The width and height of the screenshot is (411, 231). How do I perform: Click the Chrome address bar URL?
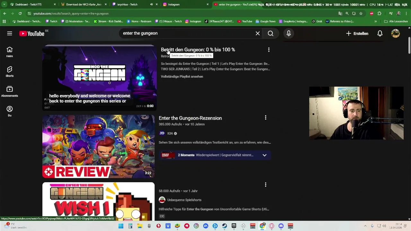pos(71,13)
